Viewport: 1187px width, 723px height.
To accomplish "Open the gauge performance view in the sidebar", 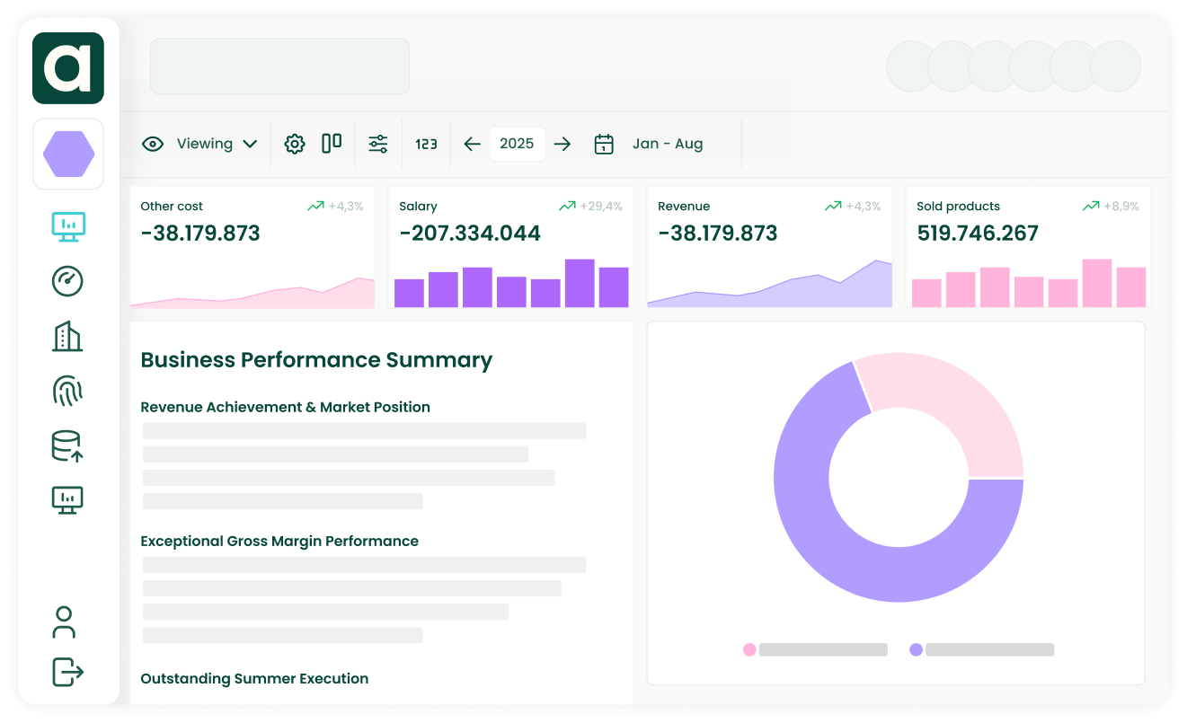I will 67,281.
